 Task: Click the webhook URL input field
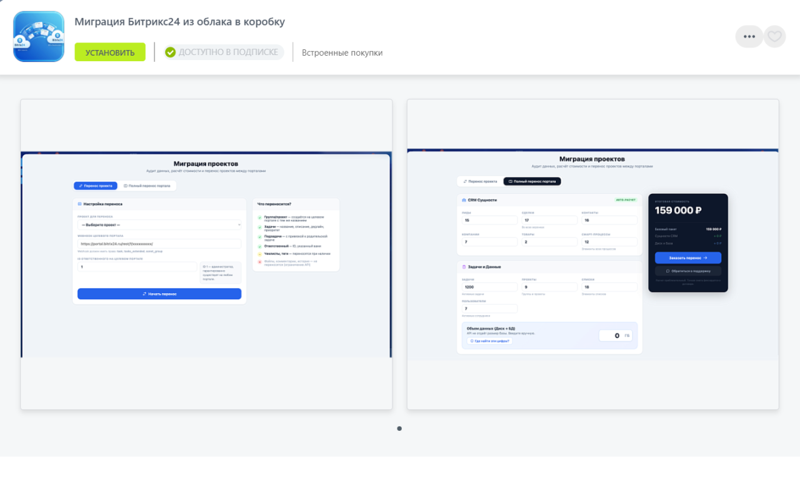point(159,244)
